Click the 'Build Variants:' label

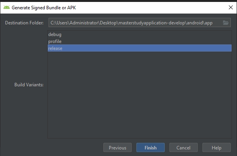(x=29, y=84)
